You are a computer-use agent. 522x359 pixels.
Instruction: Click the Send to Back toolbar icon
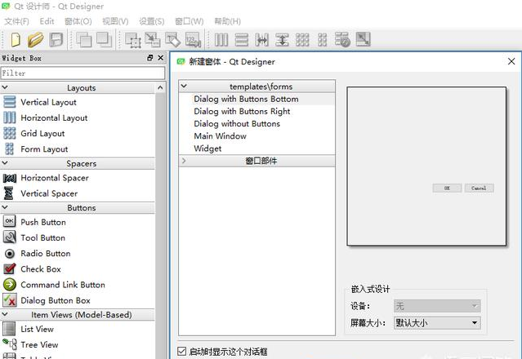coord(84,39)
